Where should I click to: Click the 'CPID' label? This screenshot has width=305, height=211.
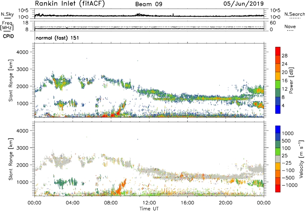[x=8, y=36]
